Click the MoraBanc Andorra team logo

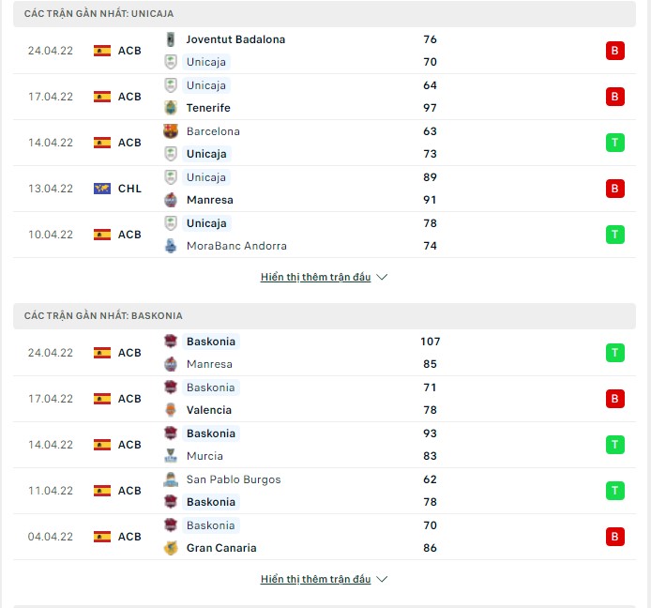click(x=171, y=246)
